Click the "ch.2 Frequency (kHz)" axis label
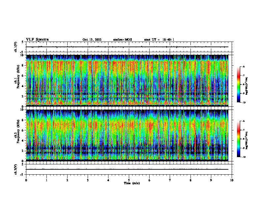The image size is (261, 202). [17, 131]
